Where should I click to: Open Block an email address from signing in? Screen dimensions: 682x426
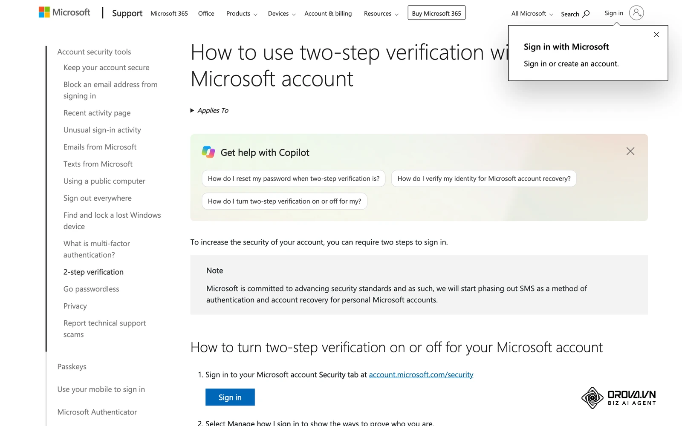pos(110,90)
